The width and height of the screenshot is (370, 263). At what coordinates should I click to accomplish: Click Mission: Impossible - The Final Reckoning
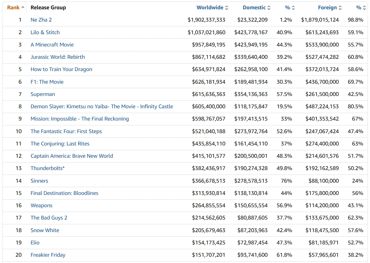79,119
